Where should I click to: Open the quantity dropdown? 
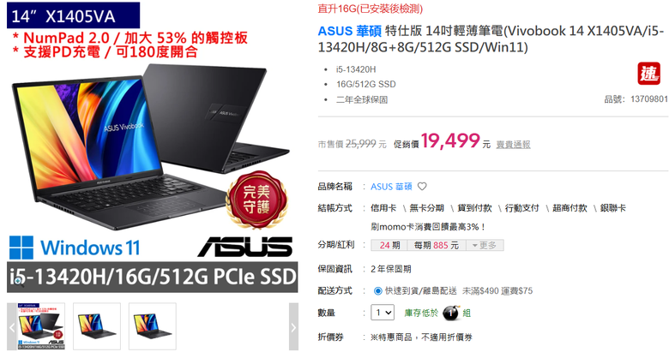(x=383, y=313)
